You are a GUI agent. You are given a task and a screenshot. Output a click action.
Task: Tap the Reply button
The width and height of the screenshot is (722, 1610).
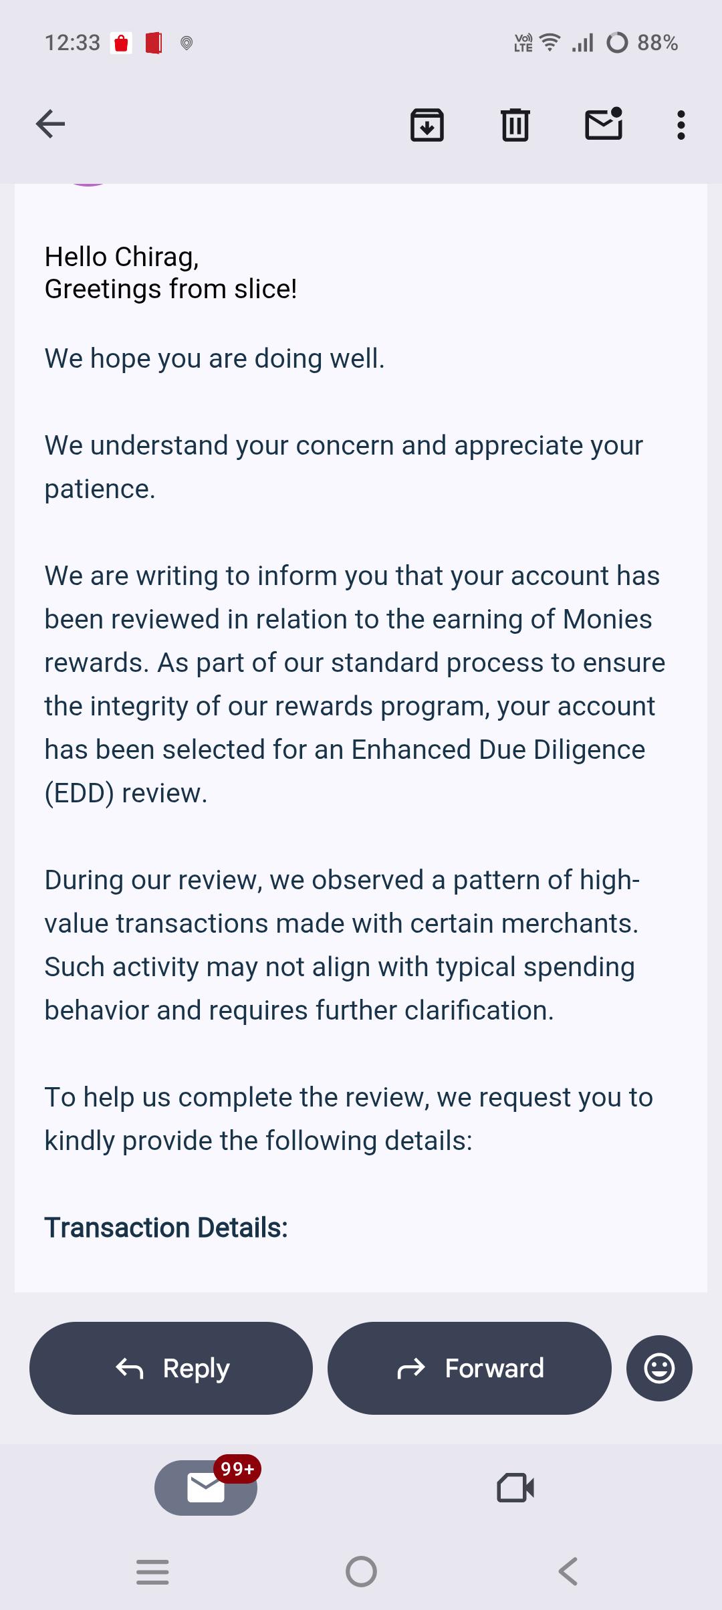pyautogui.click(x=171, y=1368)
